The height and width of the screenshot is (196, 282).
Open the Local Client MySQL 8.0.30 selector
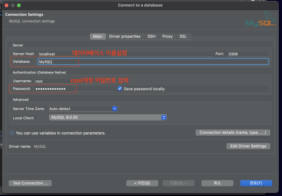point(108,118)
